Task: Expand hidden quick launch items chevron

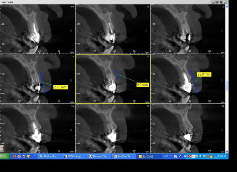Action: coord(35,155)
